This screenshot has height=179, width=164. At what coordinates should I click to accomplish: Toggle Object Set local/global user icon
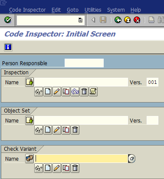tap(30, 120)
